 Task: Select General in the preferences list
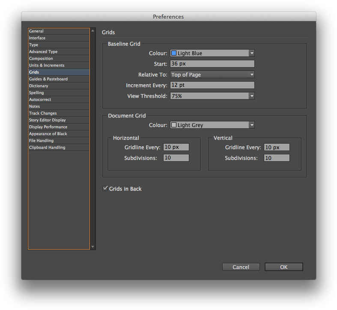click(59, 31)
